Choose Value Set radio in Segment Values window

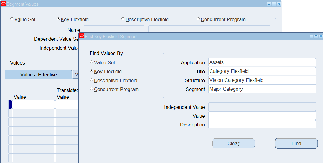click(12, 19)
